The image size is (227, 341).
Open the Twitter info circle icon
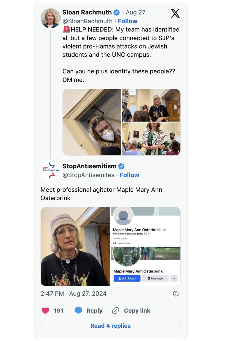[176, 294]
